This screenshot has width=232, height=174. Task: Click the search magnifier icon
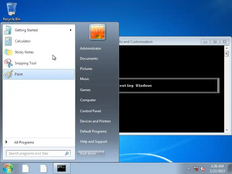coord(67,153)
